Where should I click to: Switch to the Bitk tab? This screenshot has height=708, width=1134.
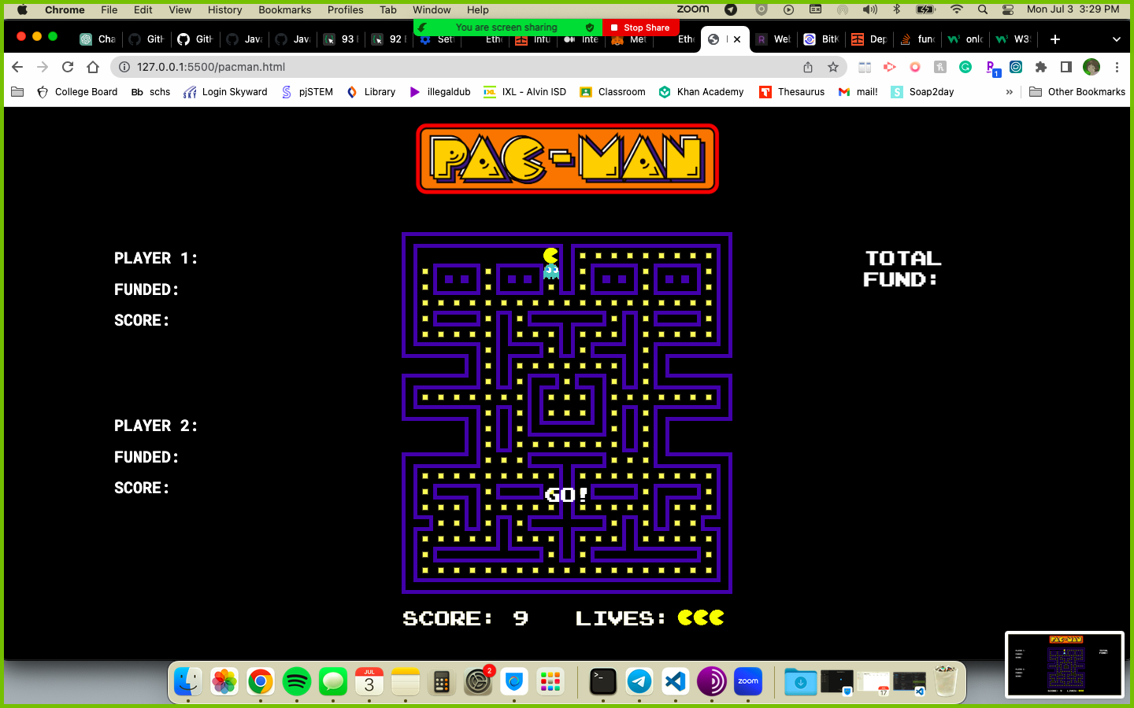821,39
